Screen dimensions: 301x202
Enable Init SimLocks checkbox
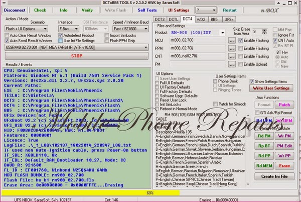[x=157, y=105]
